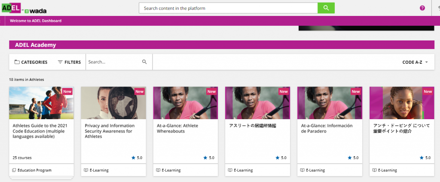This screenshot has height=182, width=440.
Task: Open the CATEGORIES selector
Action: 31,62
